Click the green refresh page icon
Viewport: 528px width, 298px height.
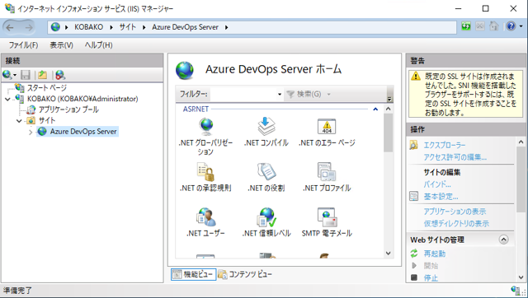(466, 26)
